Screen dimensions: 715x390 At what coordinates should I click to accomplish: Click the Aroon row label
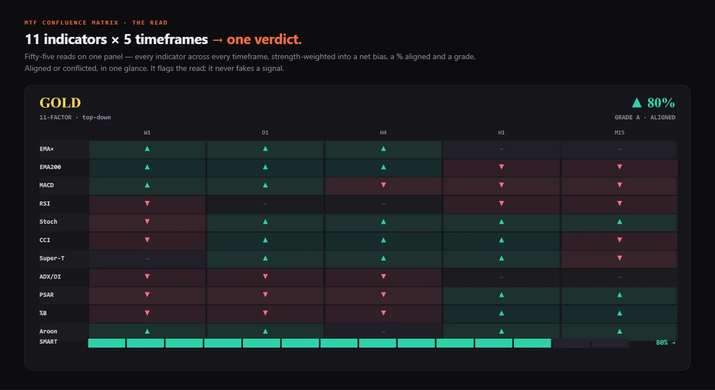[x=49, y=331]
